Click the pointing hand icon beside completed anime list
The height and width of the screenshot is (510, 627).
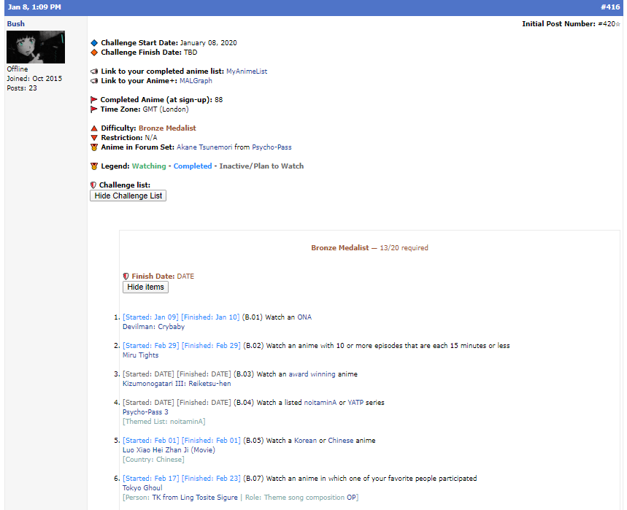(x=94, y=72)
